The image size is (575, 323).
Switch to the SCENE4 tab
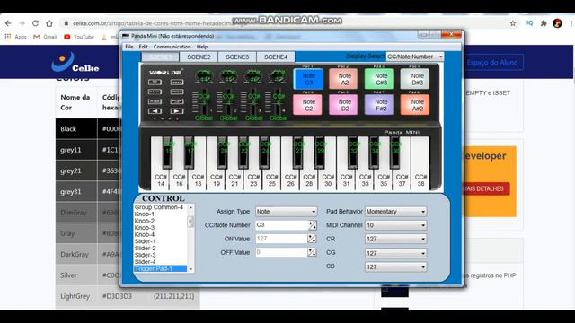tap(276, 57)
